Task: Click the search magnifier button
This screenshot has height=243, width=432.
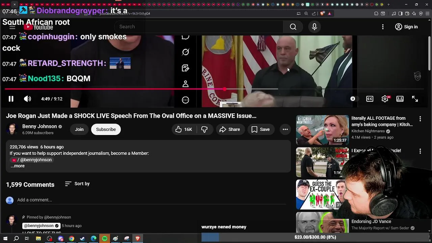Action: coord(293,27)
